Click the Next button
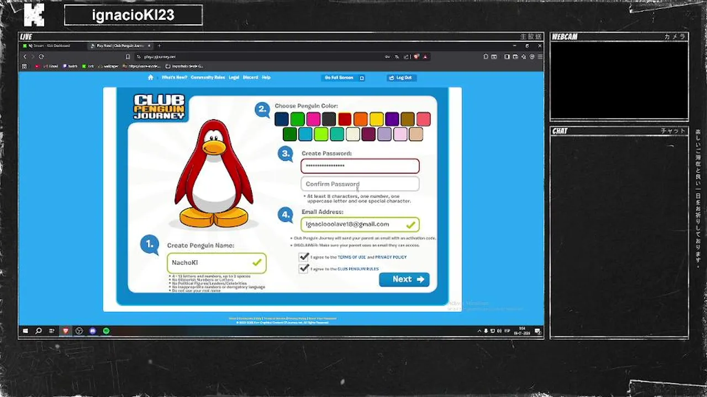The height and width of the screenshot is (397, 707). [404, 280]
